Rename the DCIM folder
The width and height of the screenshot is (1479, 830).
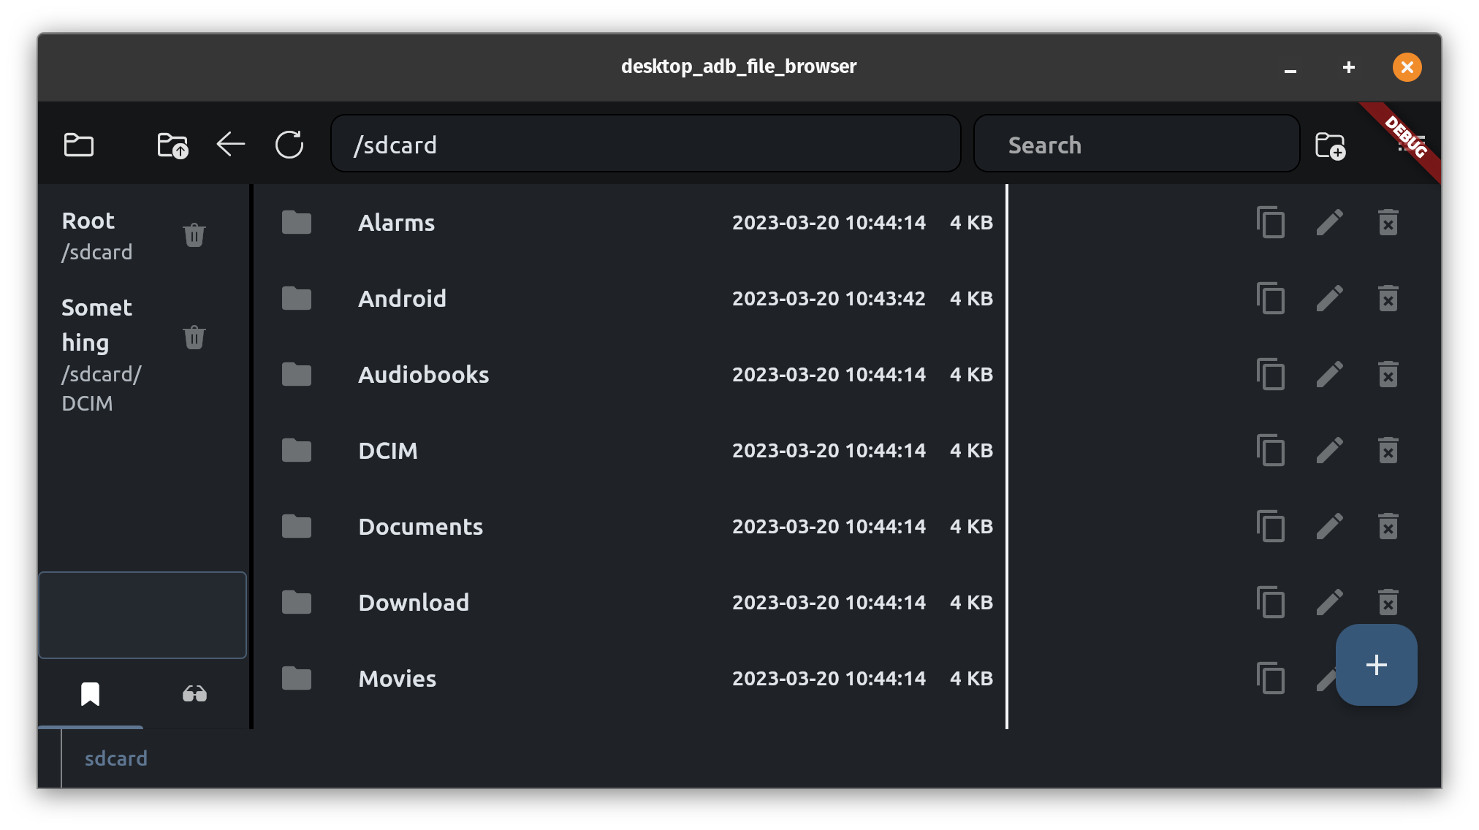[1329, 450]
